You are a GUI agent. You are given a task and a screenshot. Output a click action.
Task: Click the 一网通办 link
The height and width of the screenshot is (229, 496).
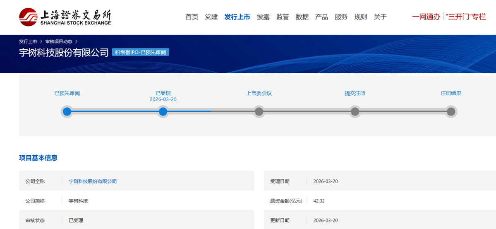click(x=426, y=17)
